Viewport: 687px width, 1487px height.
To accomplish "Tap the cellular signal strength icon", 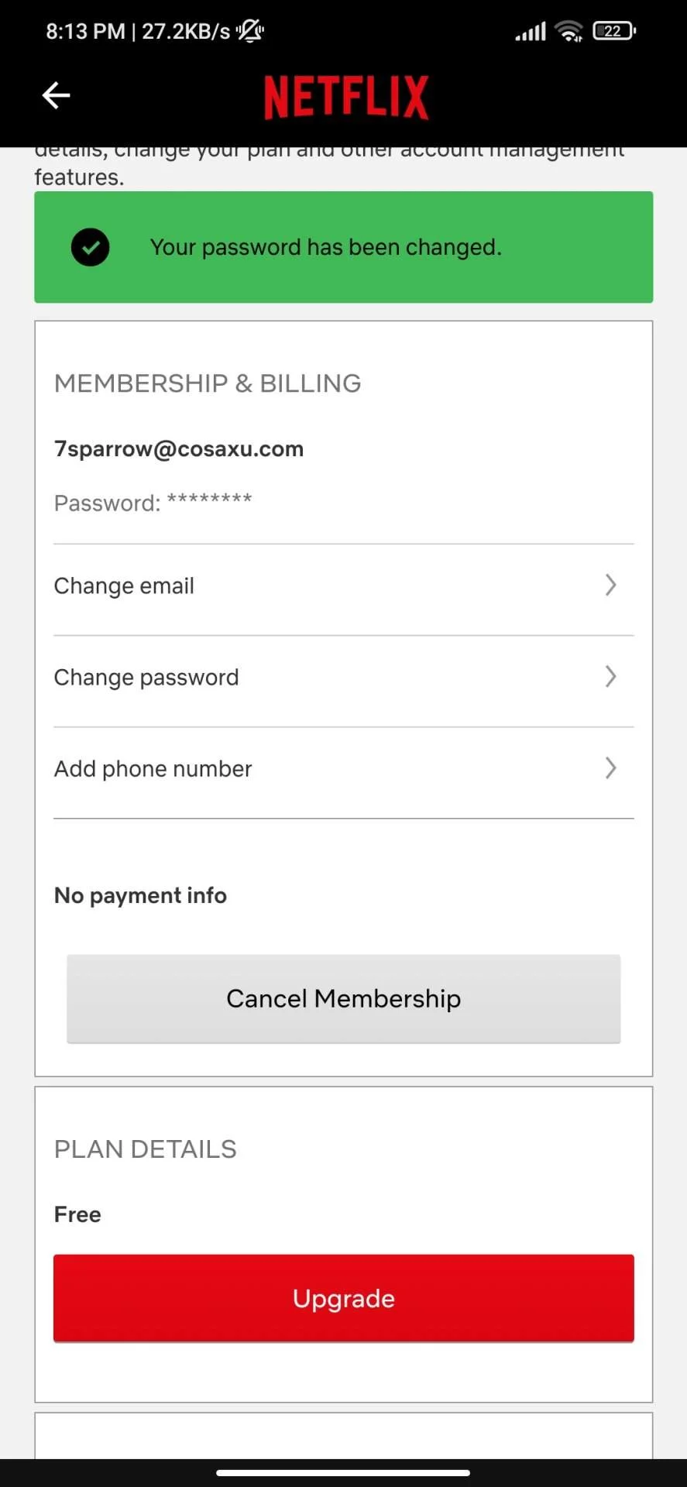I will pos(531,32).
